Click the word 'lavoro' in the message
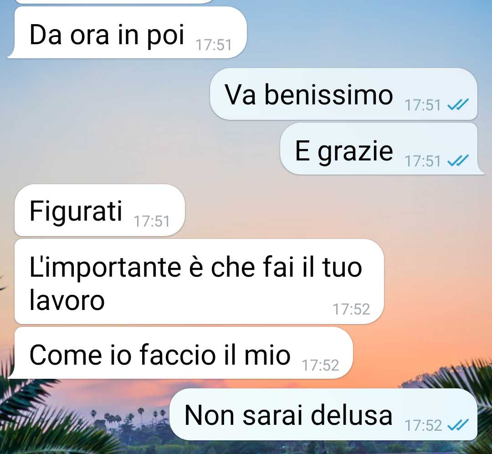Image resolution: width=492 pixels, height=454 pixels. click(67, 300)
